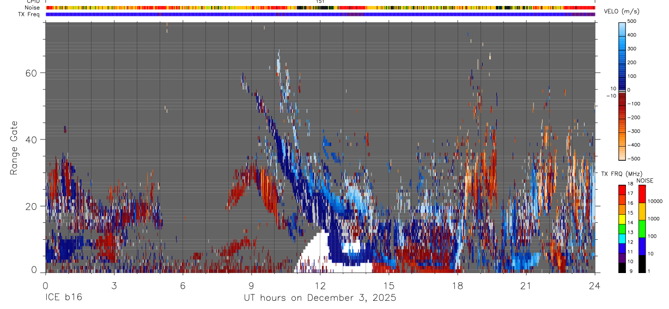
Task: Click the NOISE legend title
Action: click(644, 180)
